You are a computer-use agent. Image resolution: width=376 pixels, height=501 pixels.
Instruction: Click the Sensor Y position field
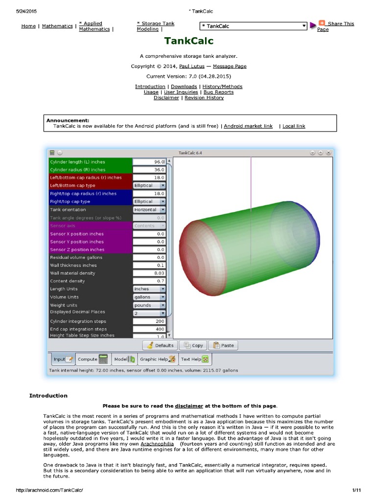coord(149,242)
